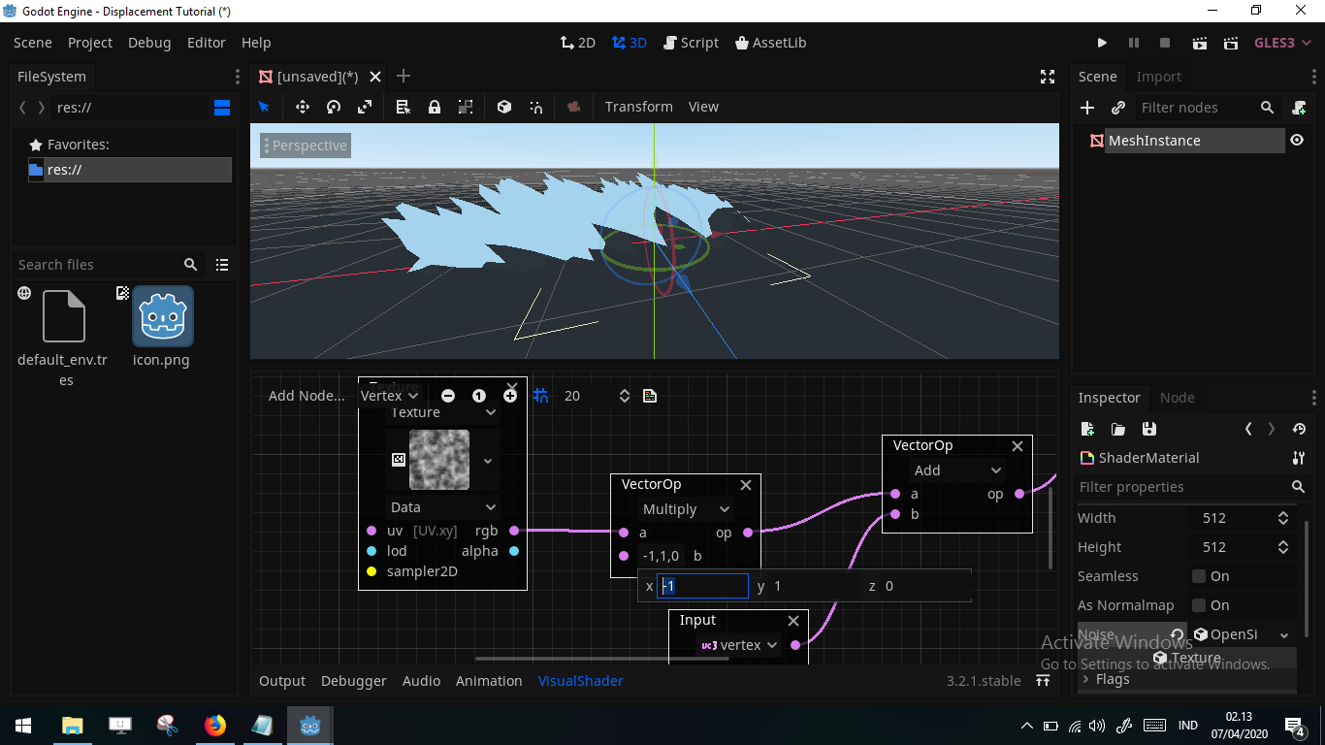Open generated shader code via the script icon
This screenshot has height=745, width=1325.
[649, 395]
